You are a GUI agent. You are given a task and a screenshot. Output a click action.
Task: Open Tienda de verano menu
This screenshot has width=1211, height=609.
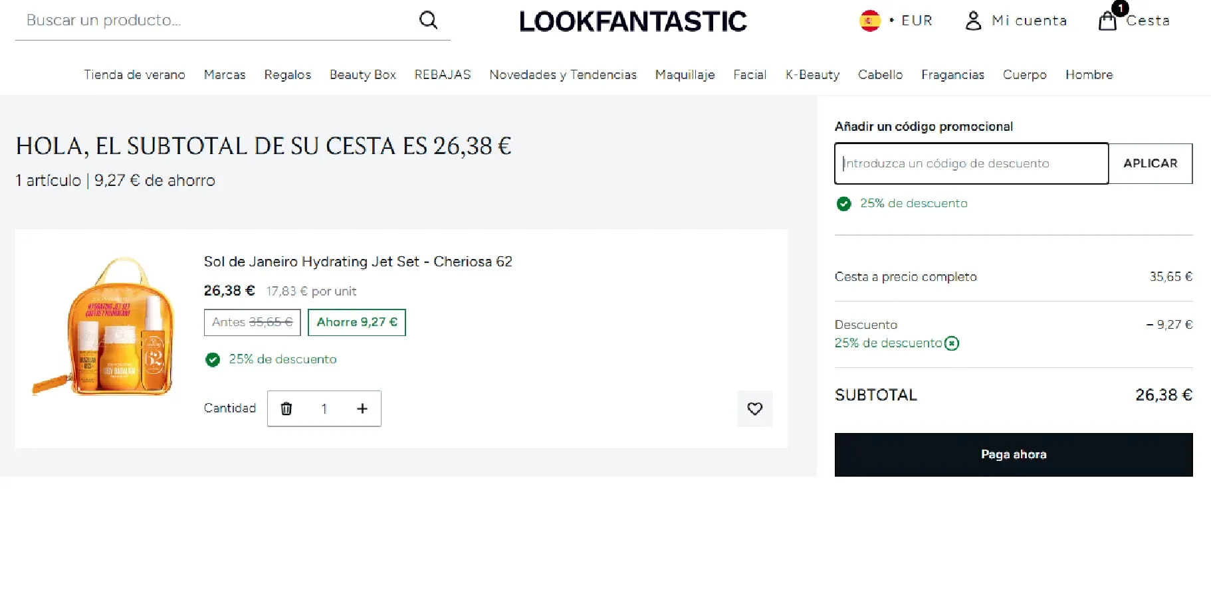pyautogui.click(x=134, y=75)
